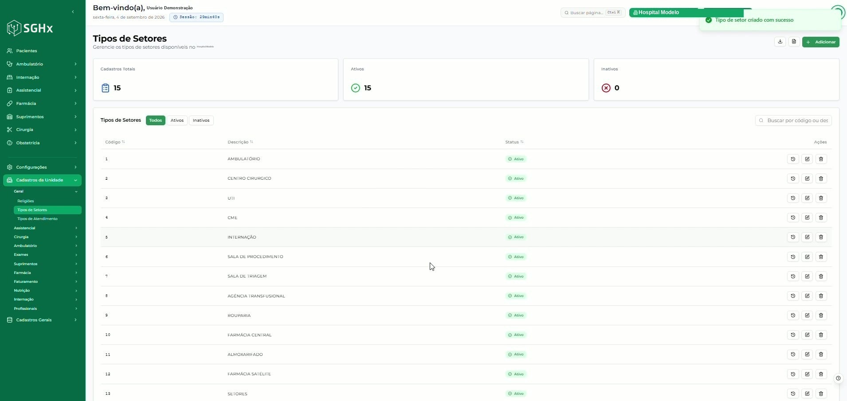The height and width of the screenshot is (401, 847).
Task: View history of AMBULATÓRIO row
Action: point(793,159)
